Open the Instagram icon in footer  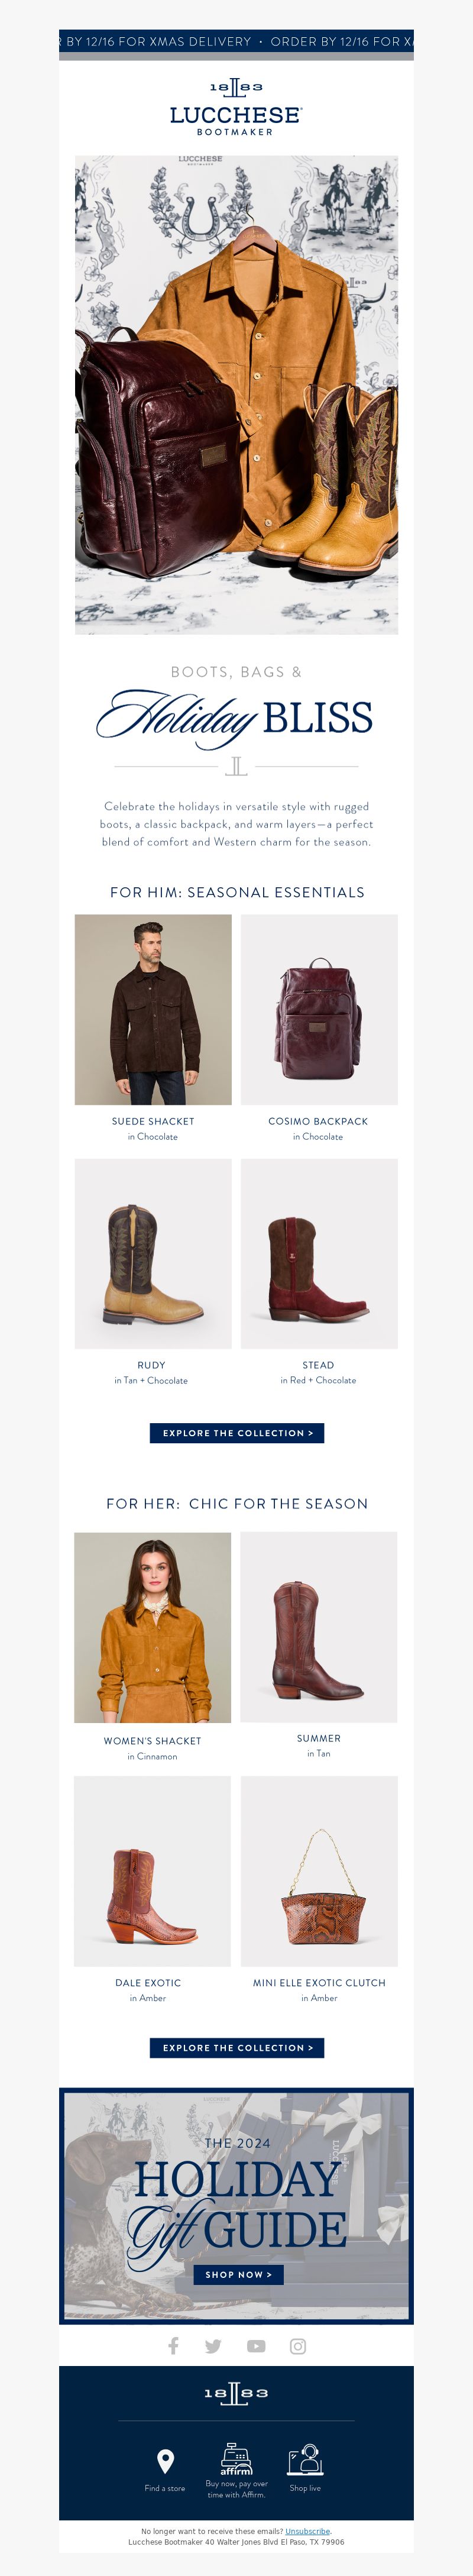pos(298,2346)
